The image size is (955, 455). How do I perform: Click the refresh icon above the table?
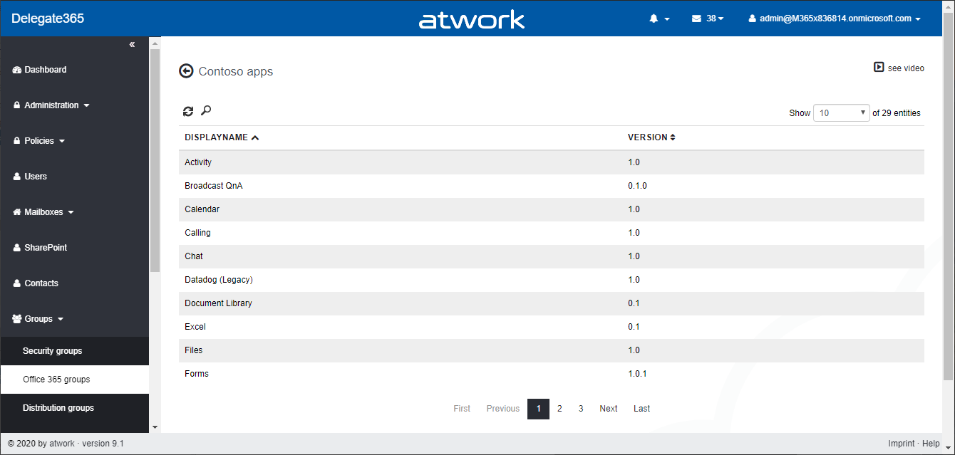coord(188,111)
